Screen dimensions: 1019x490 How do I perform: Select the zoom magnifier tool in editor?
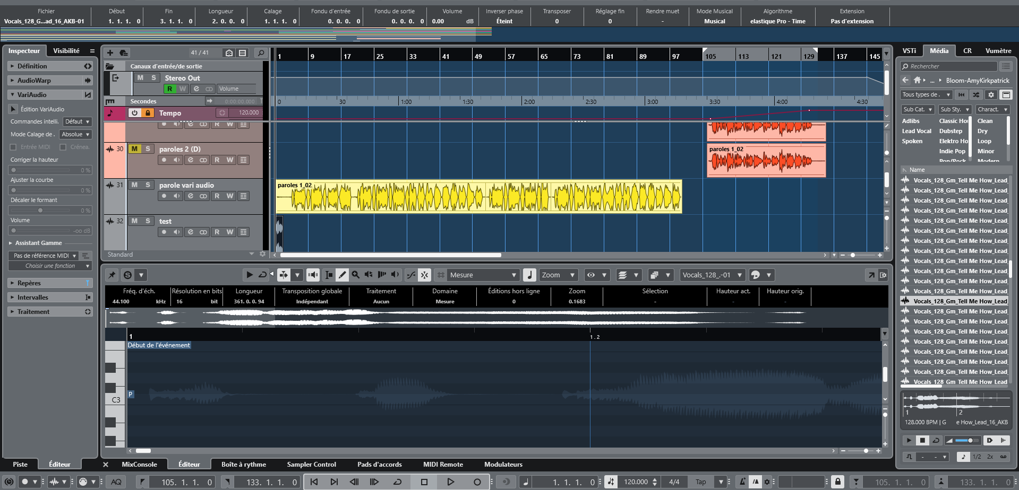pyautogui.click(x=356, y=275)
